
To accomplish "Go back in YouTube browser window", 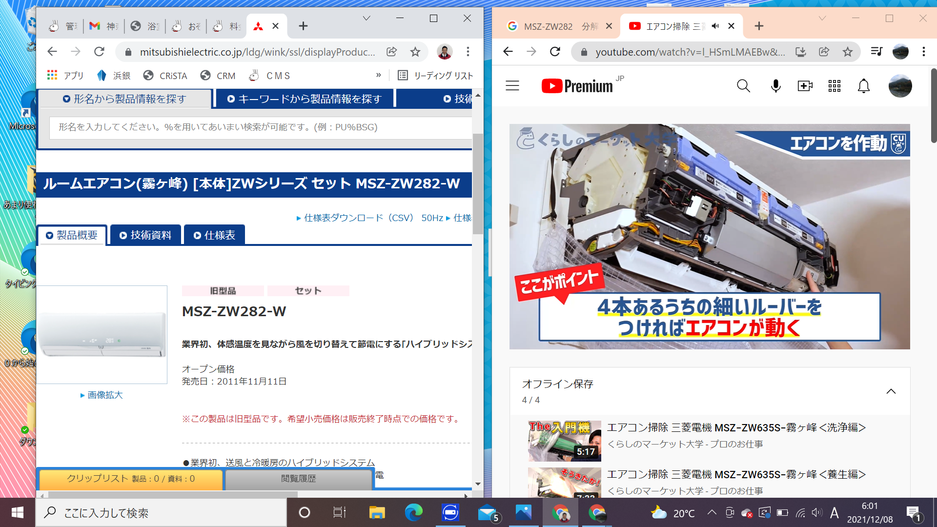I will (508, 52).
